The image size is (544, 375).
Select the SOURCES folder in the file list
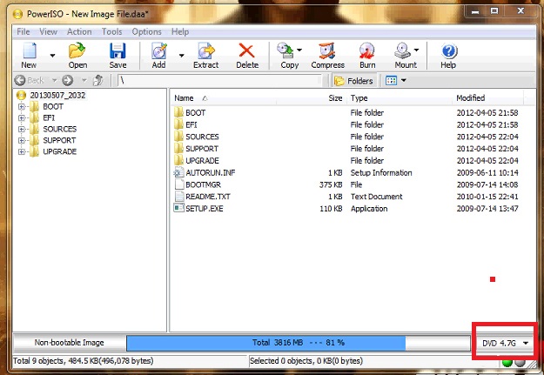click(x=202, y=137)
